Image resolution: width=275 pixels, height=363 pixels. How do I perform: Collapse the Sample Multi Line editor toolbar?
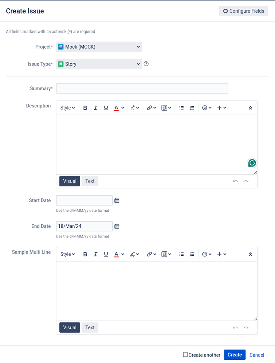pos(251,254)
